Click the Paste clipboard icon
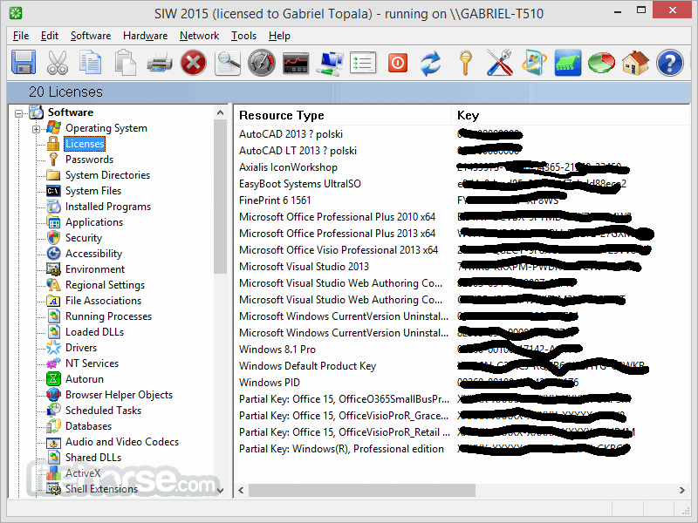The height and width of the screenshot is (523, 698). [x=125, y=62]
